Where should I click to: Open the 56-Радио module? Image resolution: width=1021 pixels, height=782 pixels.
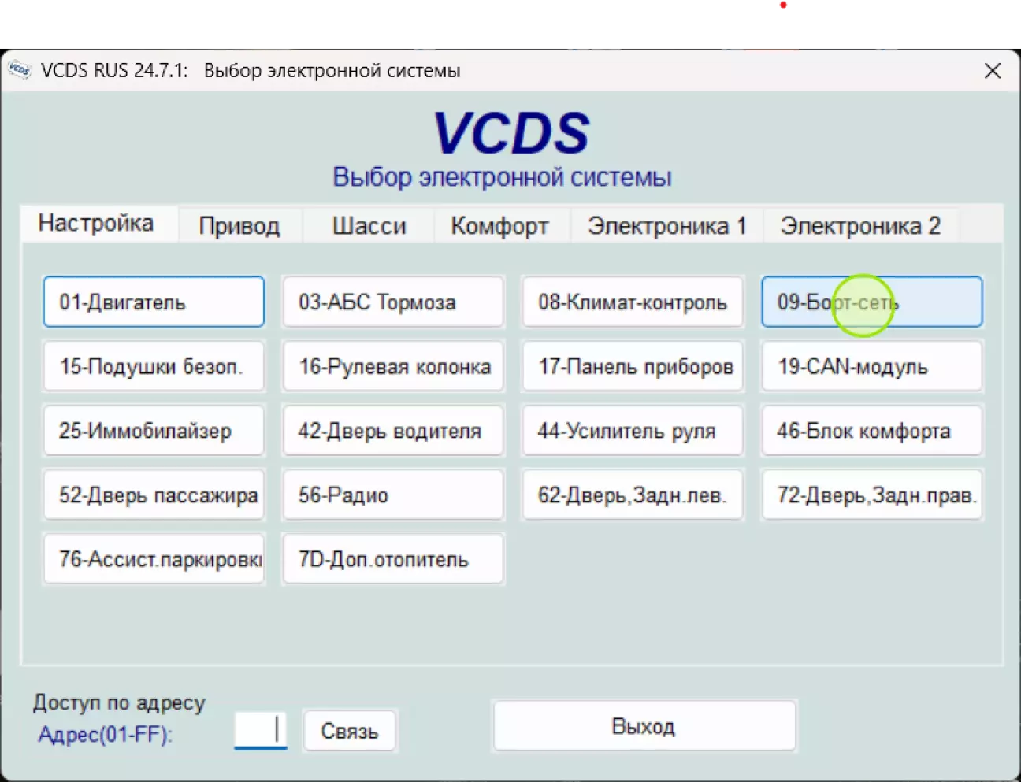[x=393, y=495]
